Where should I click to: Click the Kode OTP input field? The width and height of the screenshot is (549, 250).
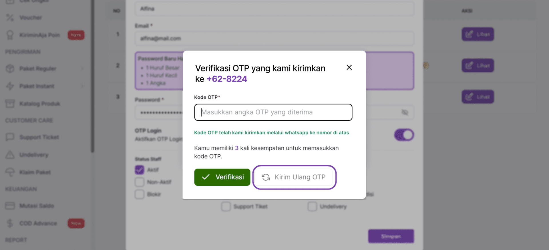tap(273, 112)
